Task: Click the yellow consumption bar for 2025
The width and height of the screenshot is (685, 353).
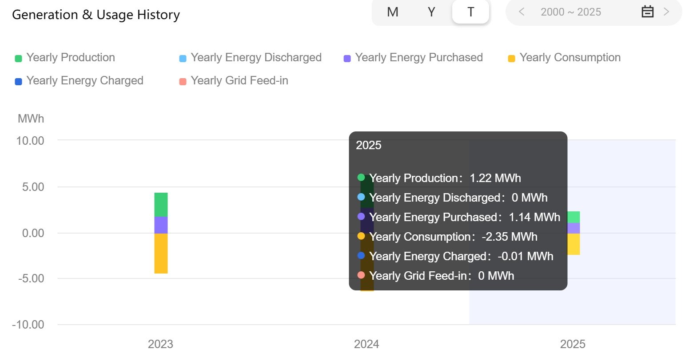Action: 573,244
